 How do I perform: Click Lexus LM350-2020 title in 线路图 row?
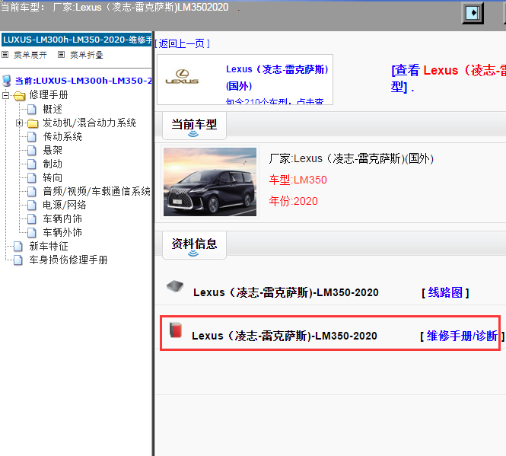click(x=286, y=292)
